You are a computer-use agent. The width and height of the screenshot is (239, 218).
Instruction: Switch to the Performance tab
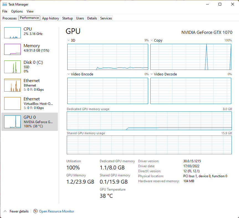(29, 18)
